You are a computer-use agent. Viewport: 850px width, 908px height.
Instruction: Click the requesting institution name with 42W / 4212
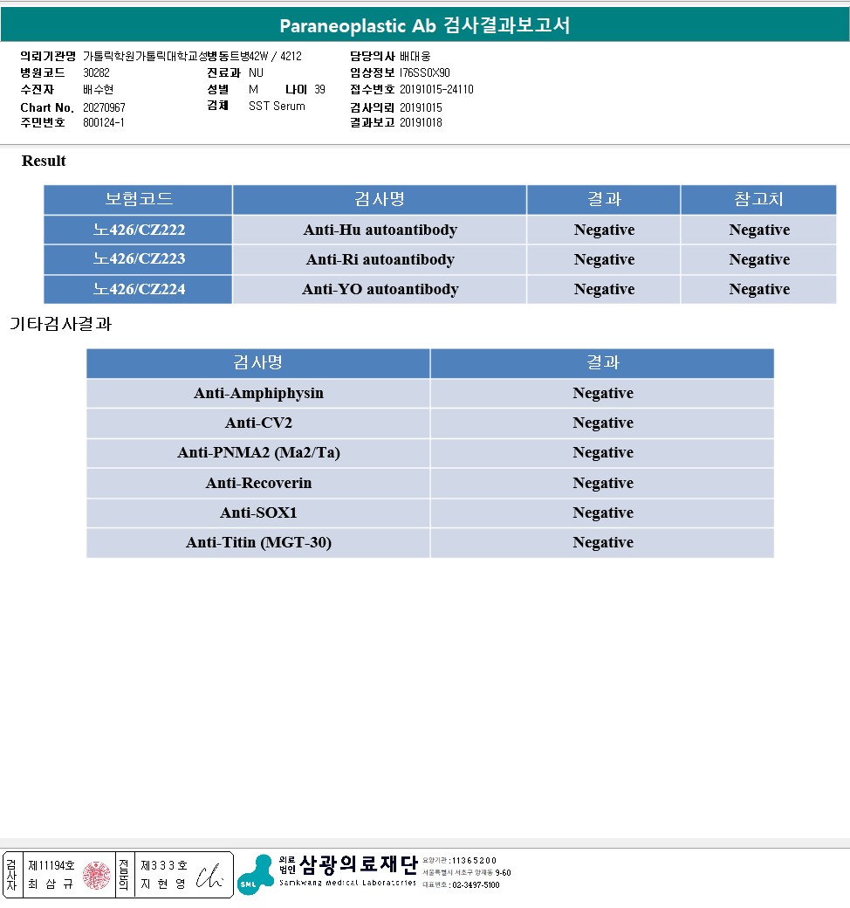point(192,56)
